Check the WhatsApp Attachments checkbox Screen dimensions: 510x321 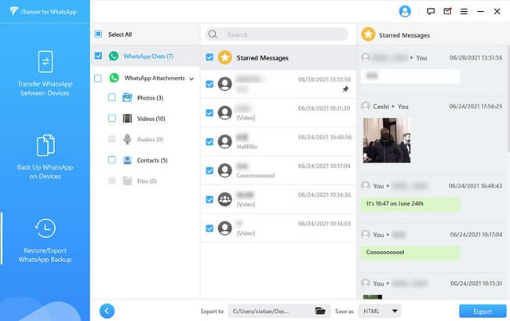point(97,78)
